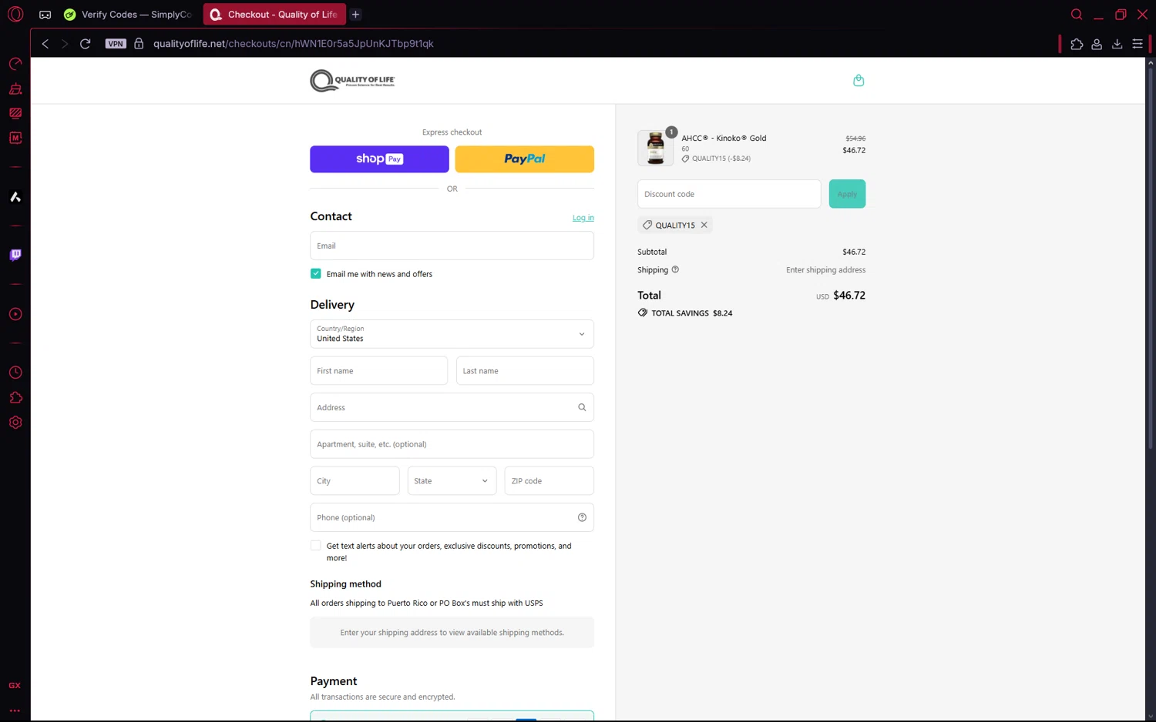This screenshot has width=1156, height=722.
Task: Click the Shipping info question icon
Action: pyautogui.click(x=675, y=269)
